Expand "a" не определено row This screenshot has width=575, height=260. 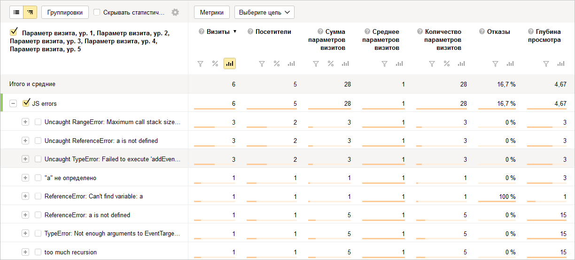click(x=25, y=178)
